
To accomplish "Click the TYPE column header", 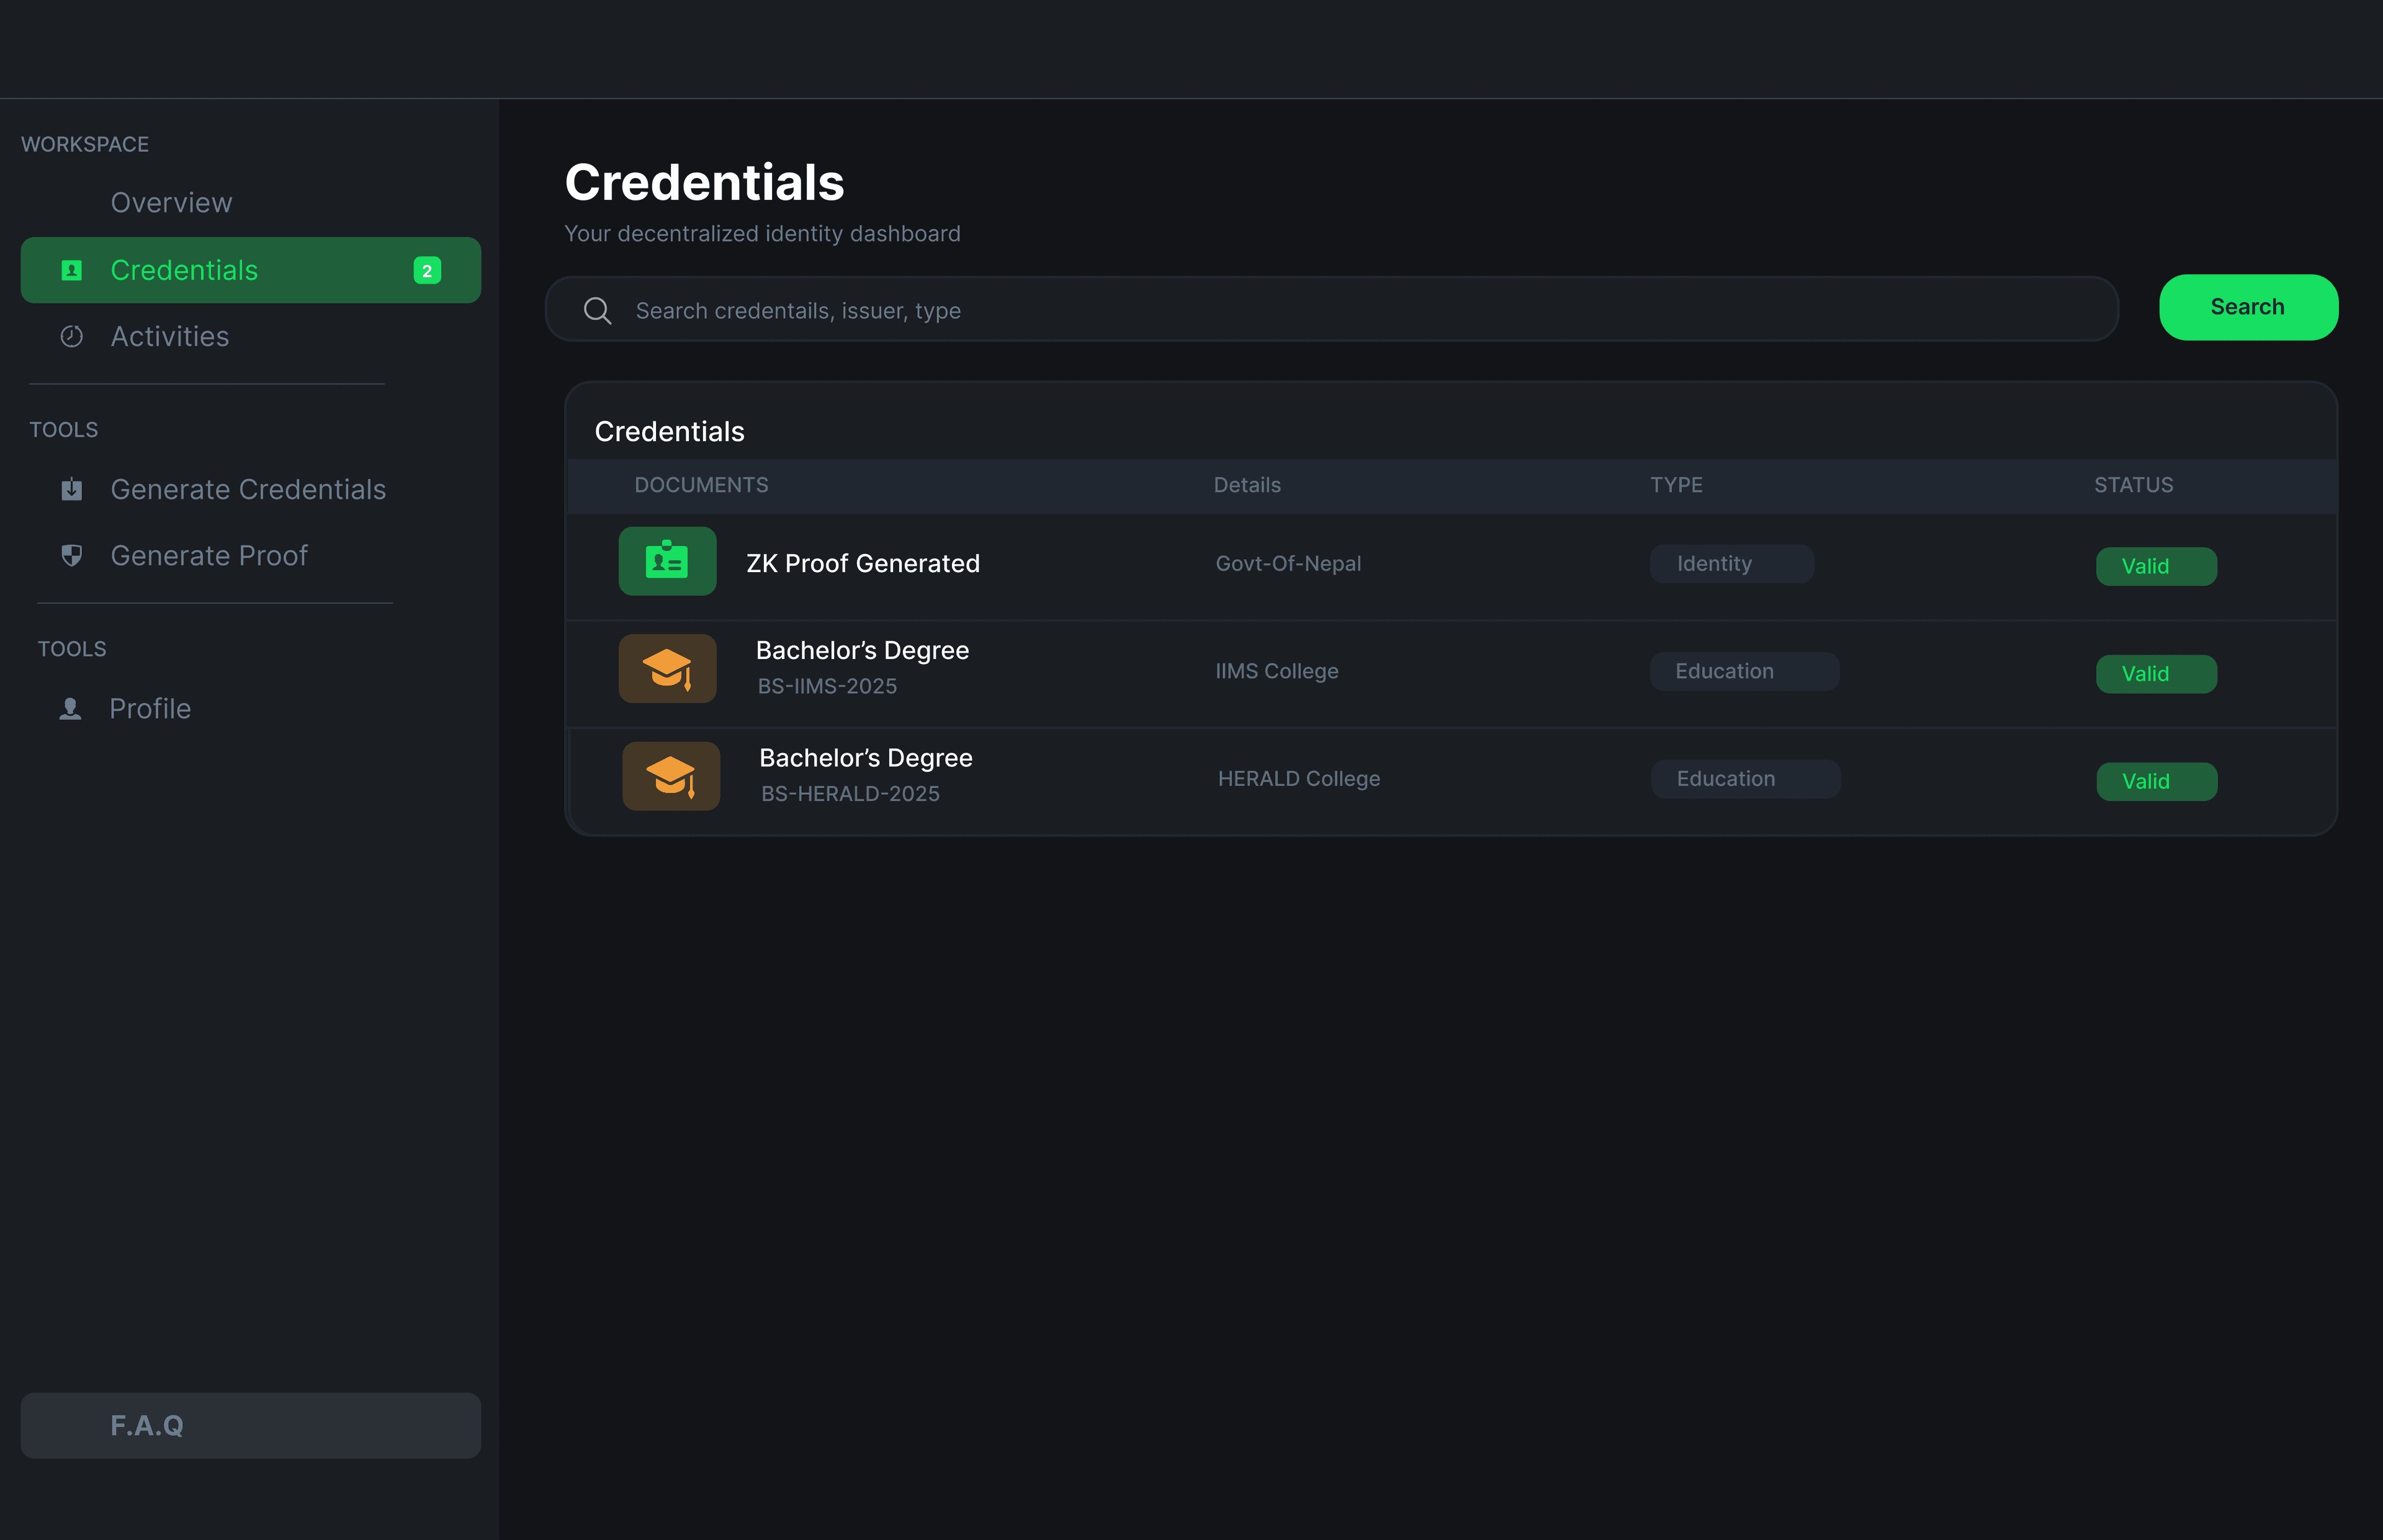I will pos(1676,485).
